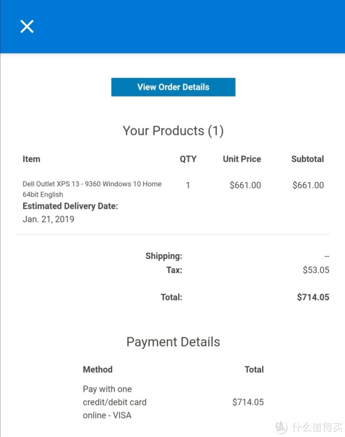Select the $661.00 unit price value
The height and width of the screenshot is (437, 345).
245,185
